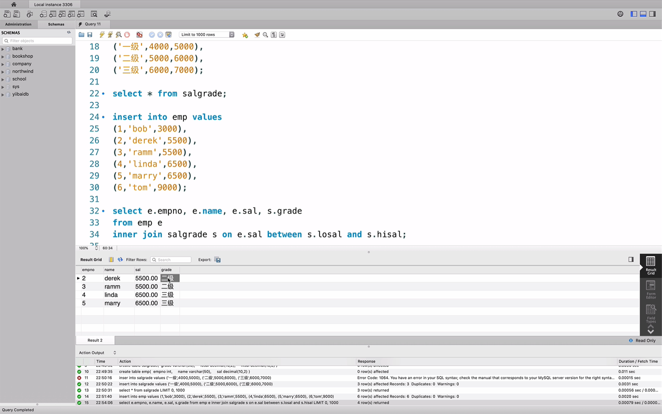Screen dimensions: 662x414
Task: Save query as snippet star icon
Action: point(245,35)
